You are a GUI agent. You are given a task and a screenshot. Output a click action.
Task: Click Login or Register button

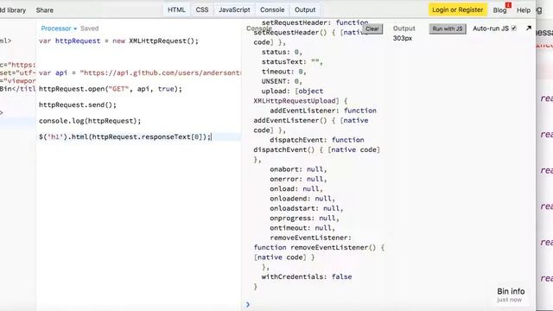458,10
